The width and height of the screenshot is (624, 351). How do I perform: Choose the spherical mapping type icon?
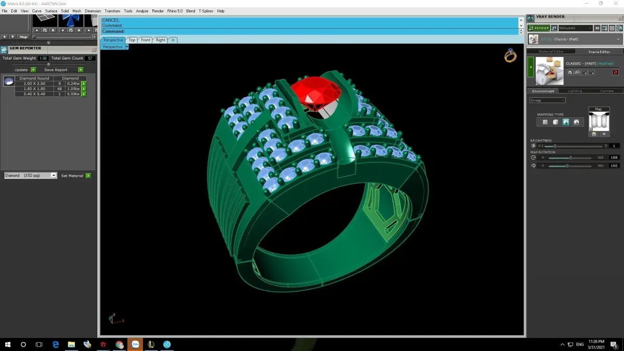coord(565,122)
